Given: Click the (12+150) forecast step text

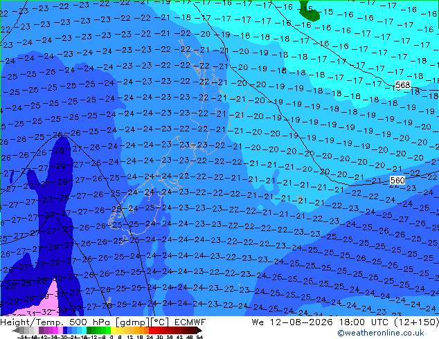Looking at the screenshot, I should [x=417, y=322].
